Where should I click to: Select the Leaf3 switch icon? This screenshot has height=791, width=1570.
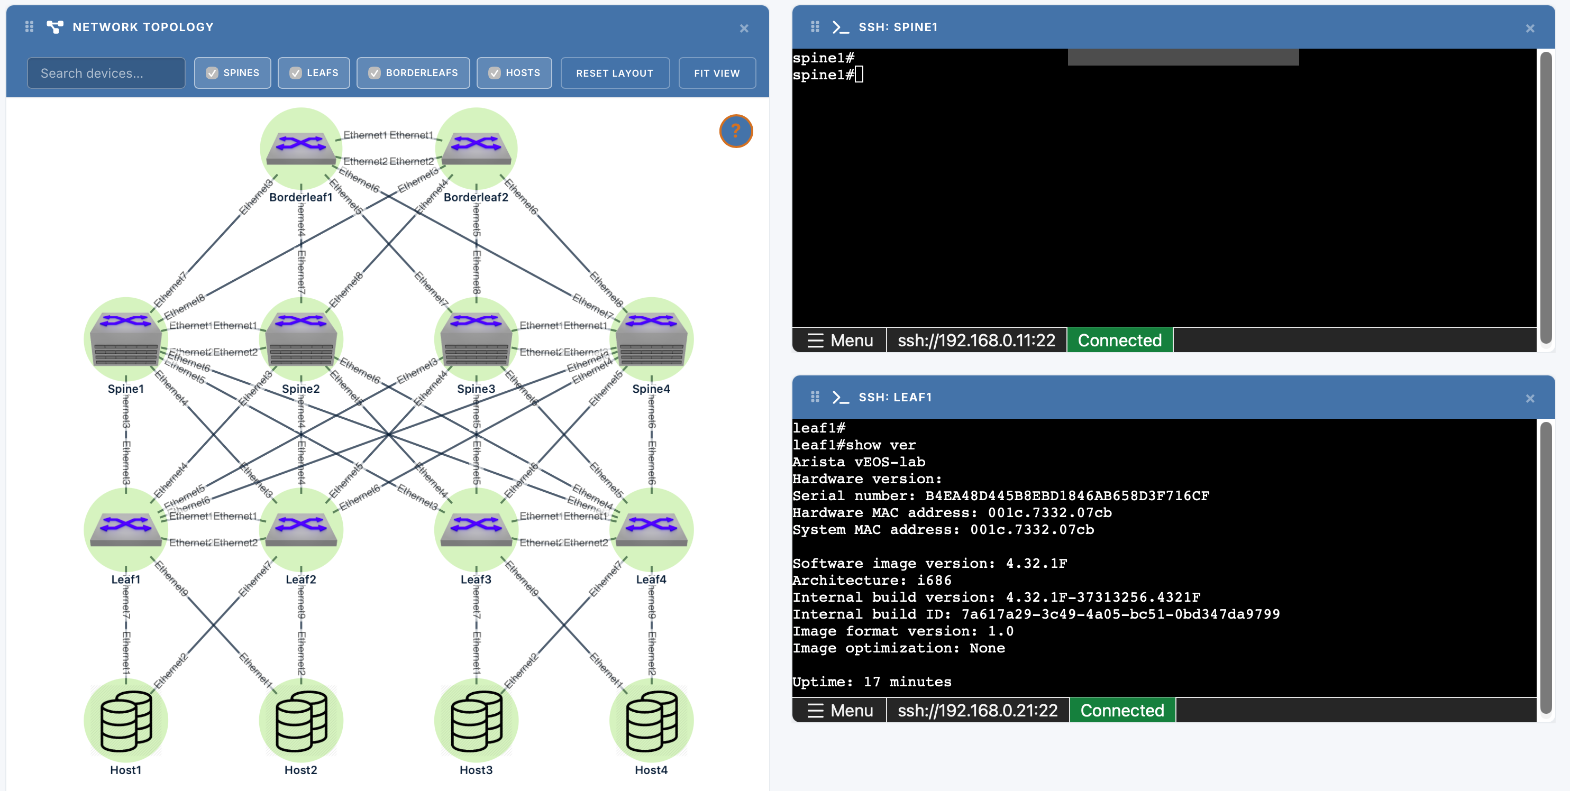tap(476, 529)
